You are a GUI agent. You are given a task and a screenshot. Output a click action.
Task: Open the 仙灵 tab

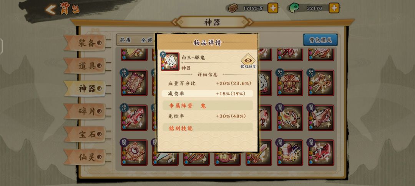click(85, 157)
